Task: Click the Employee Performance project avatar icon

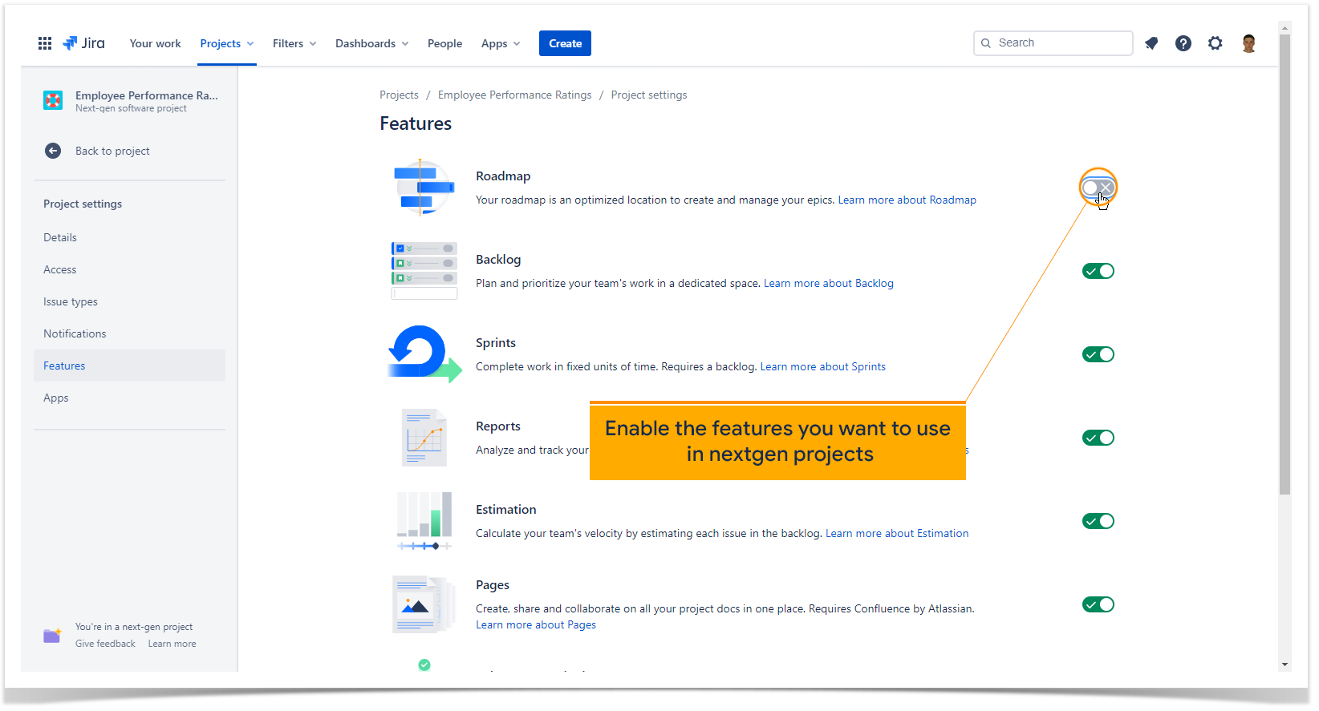Action: click(53, 100)
